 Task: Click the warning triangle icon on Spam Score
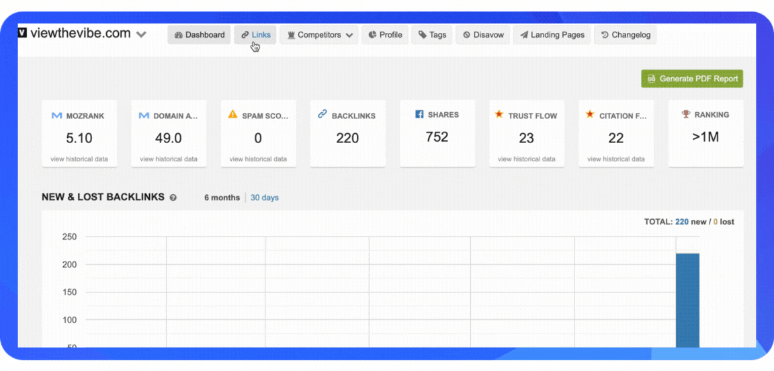coord(232,114)
